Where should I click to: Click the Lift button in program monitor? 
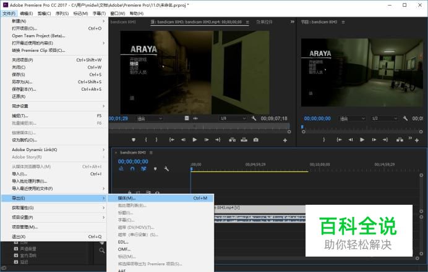pos(400,140)
